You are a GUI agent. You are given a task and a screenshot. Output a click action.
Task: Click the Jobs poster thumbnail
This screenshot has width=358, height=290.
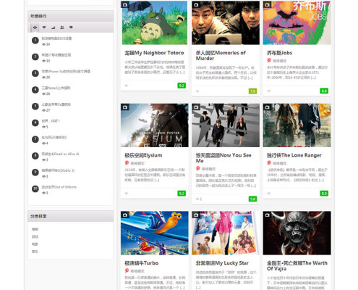[x=297, y=22]
